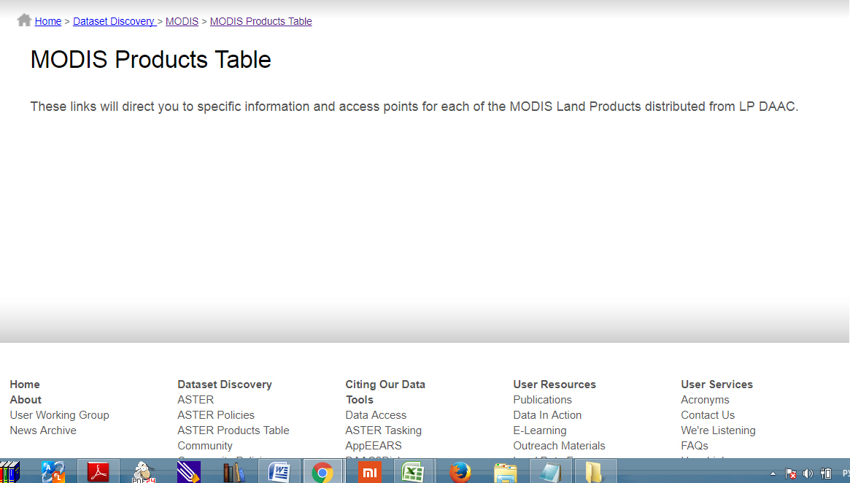850x483 pixels.
Task: Go to Dataset Discovery via breadcrumb
Action: [114, 21]
